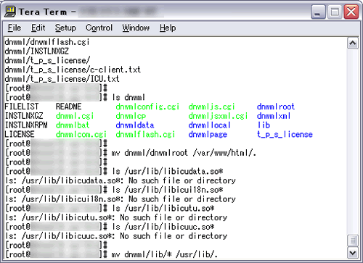The height and width of the screenshot is (263, 363).
Task: Click the INSTLNXRPM file name
Action: click(26, 125)
